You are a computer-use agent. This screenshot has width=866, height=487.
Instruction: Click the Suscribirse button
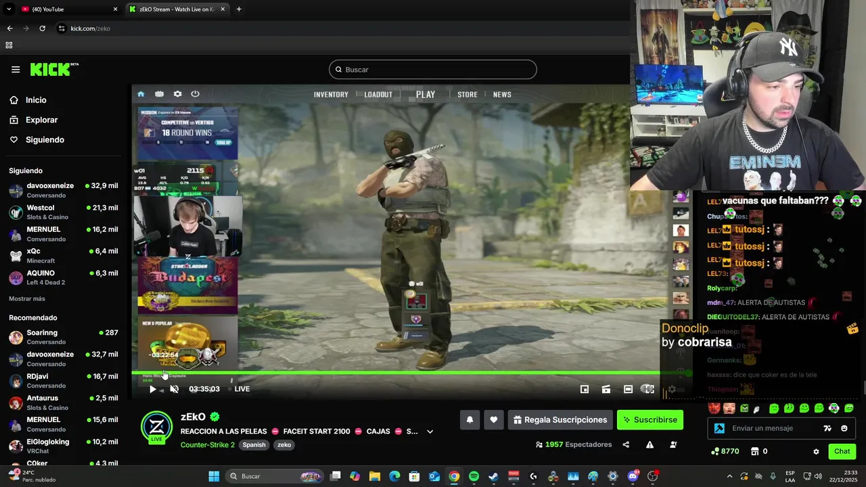pyautogui.click(x=650, y=420)
